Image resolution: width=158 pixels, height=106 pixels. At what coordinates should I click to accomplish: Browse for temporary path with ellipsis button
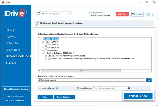pos(149,80)
